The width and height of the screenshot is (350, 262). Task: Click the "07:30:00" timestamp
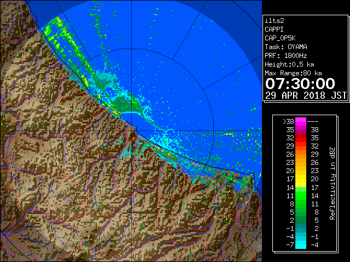300,84
